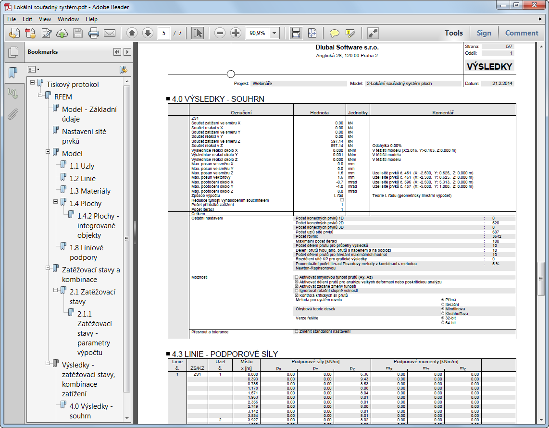Viewport: 549px width, 428px height.
Task: Expand the Bookmarks panel right arrow
Action: (x=127, y=52)
